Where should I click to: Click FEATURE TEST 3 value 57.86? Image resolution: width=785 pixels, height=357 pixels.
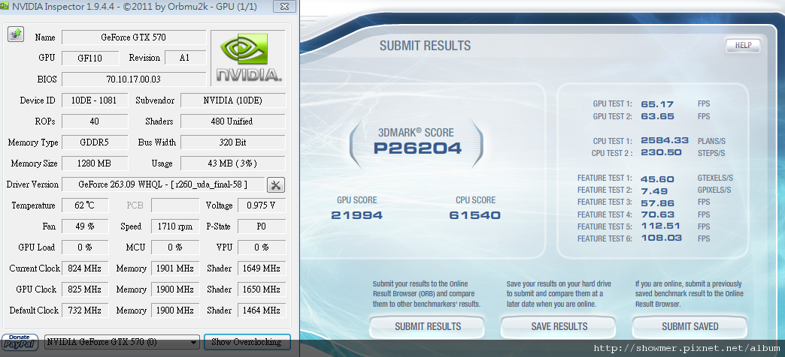(x=657, y=202)
